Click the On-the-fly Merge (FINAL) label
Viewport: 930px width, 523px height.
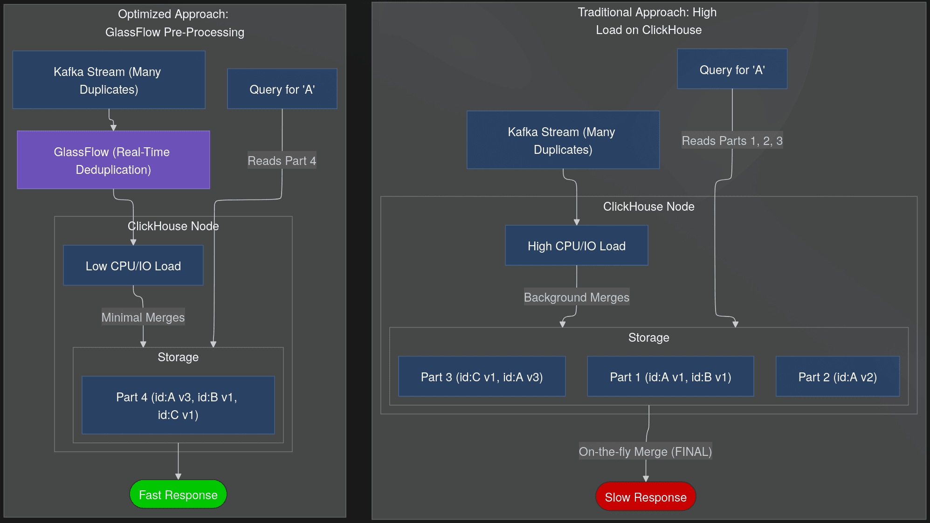pyautogui.click(x=645, y=452)
